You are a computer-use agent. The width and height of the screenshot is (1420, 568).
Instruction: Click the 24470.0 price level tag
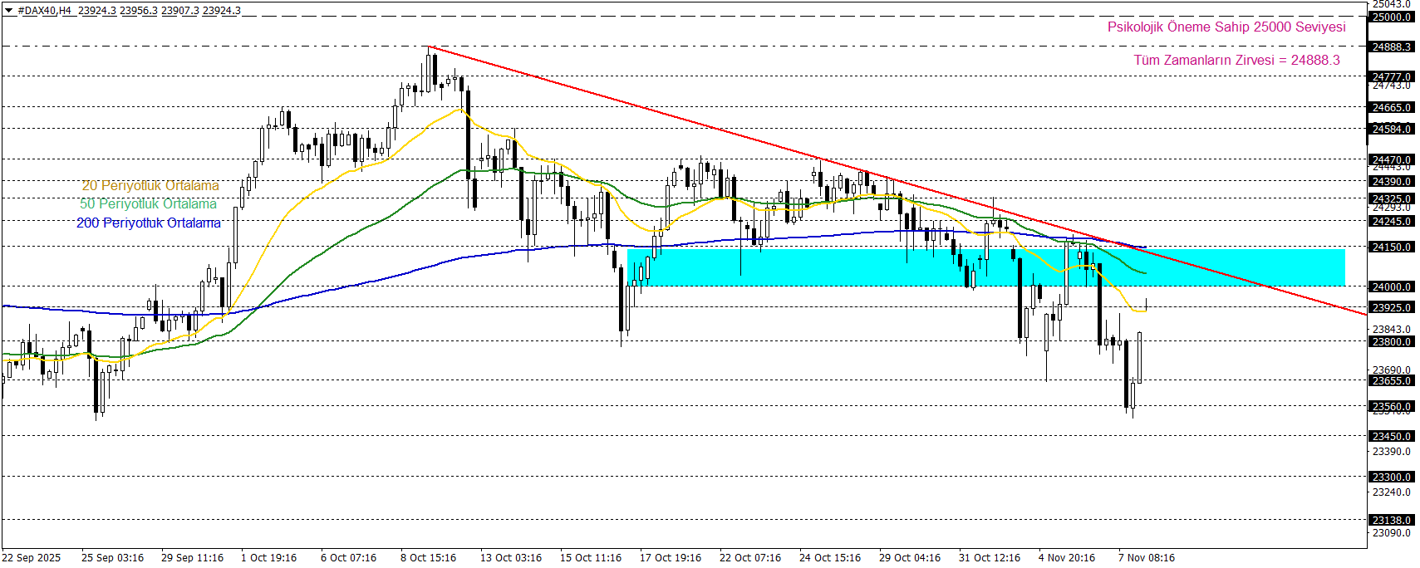coord(1392,159)
